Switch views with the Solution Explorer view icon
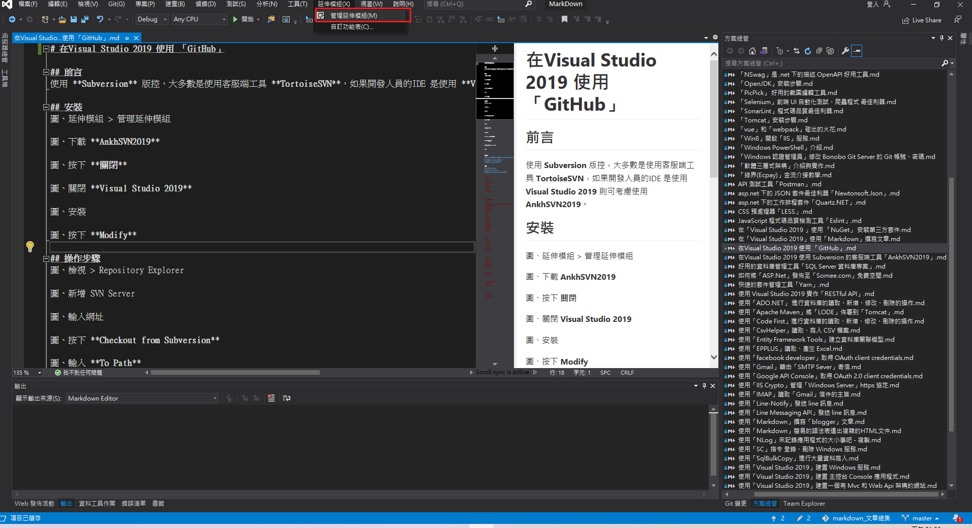972x528 pixels. [764, 51]
